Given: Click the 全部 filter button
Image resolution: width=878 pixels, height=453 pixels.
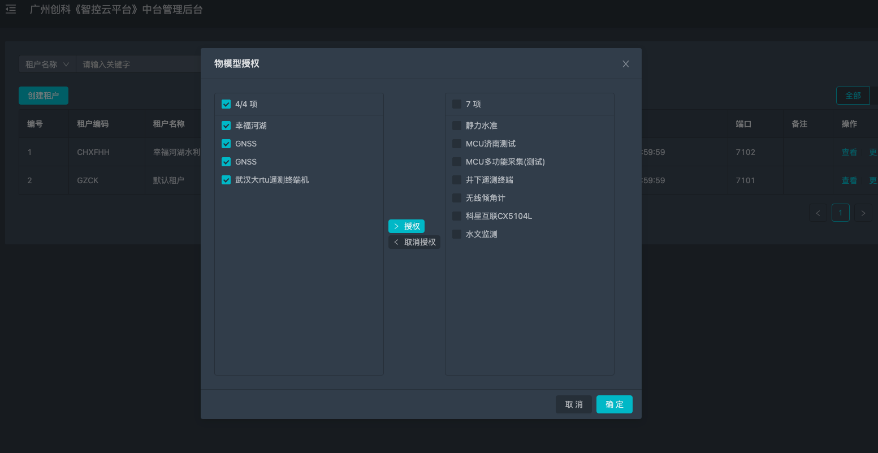Looking at the screenshot, I should [853, 95].
